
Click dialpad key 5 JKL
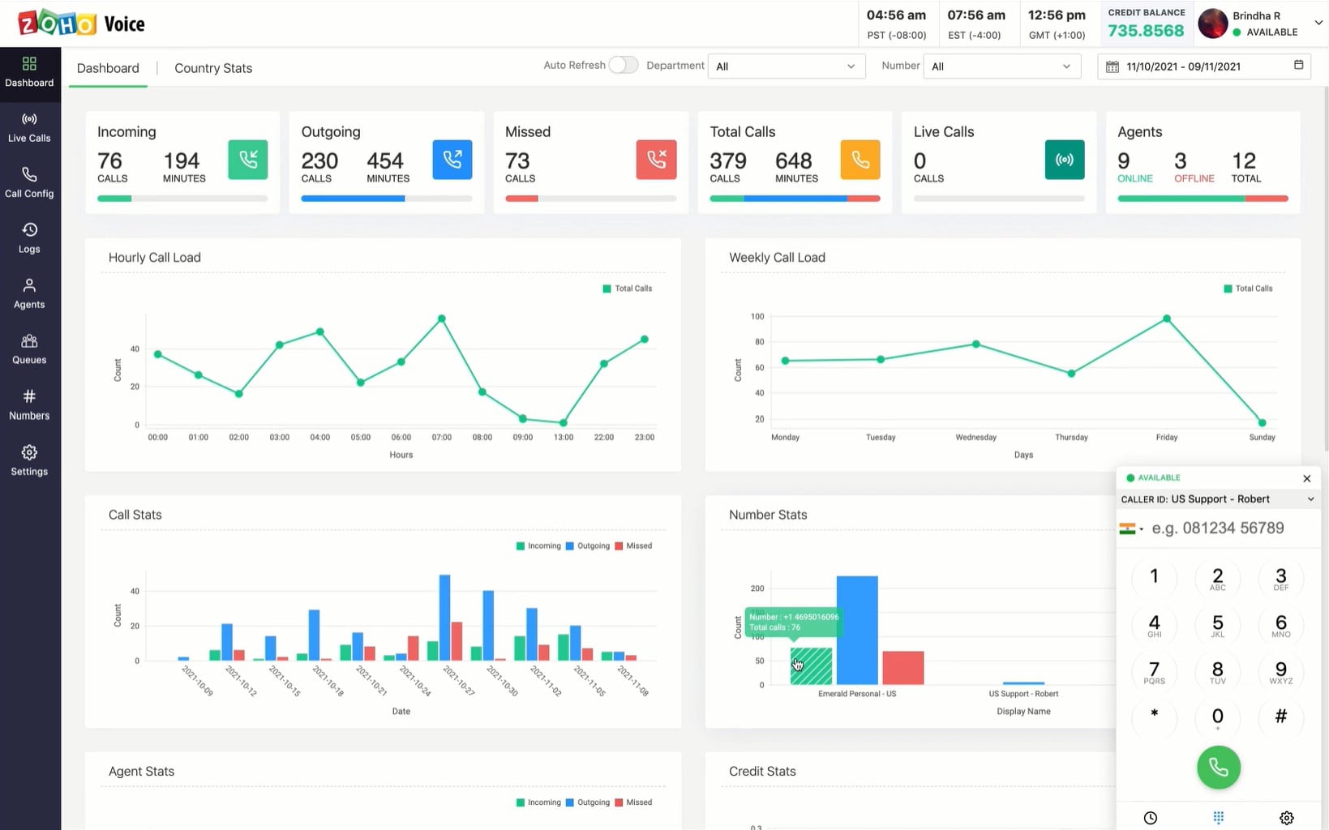click(1217, 624)
